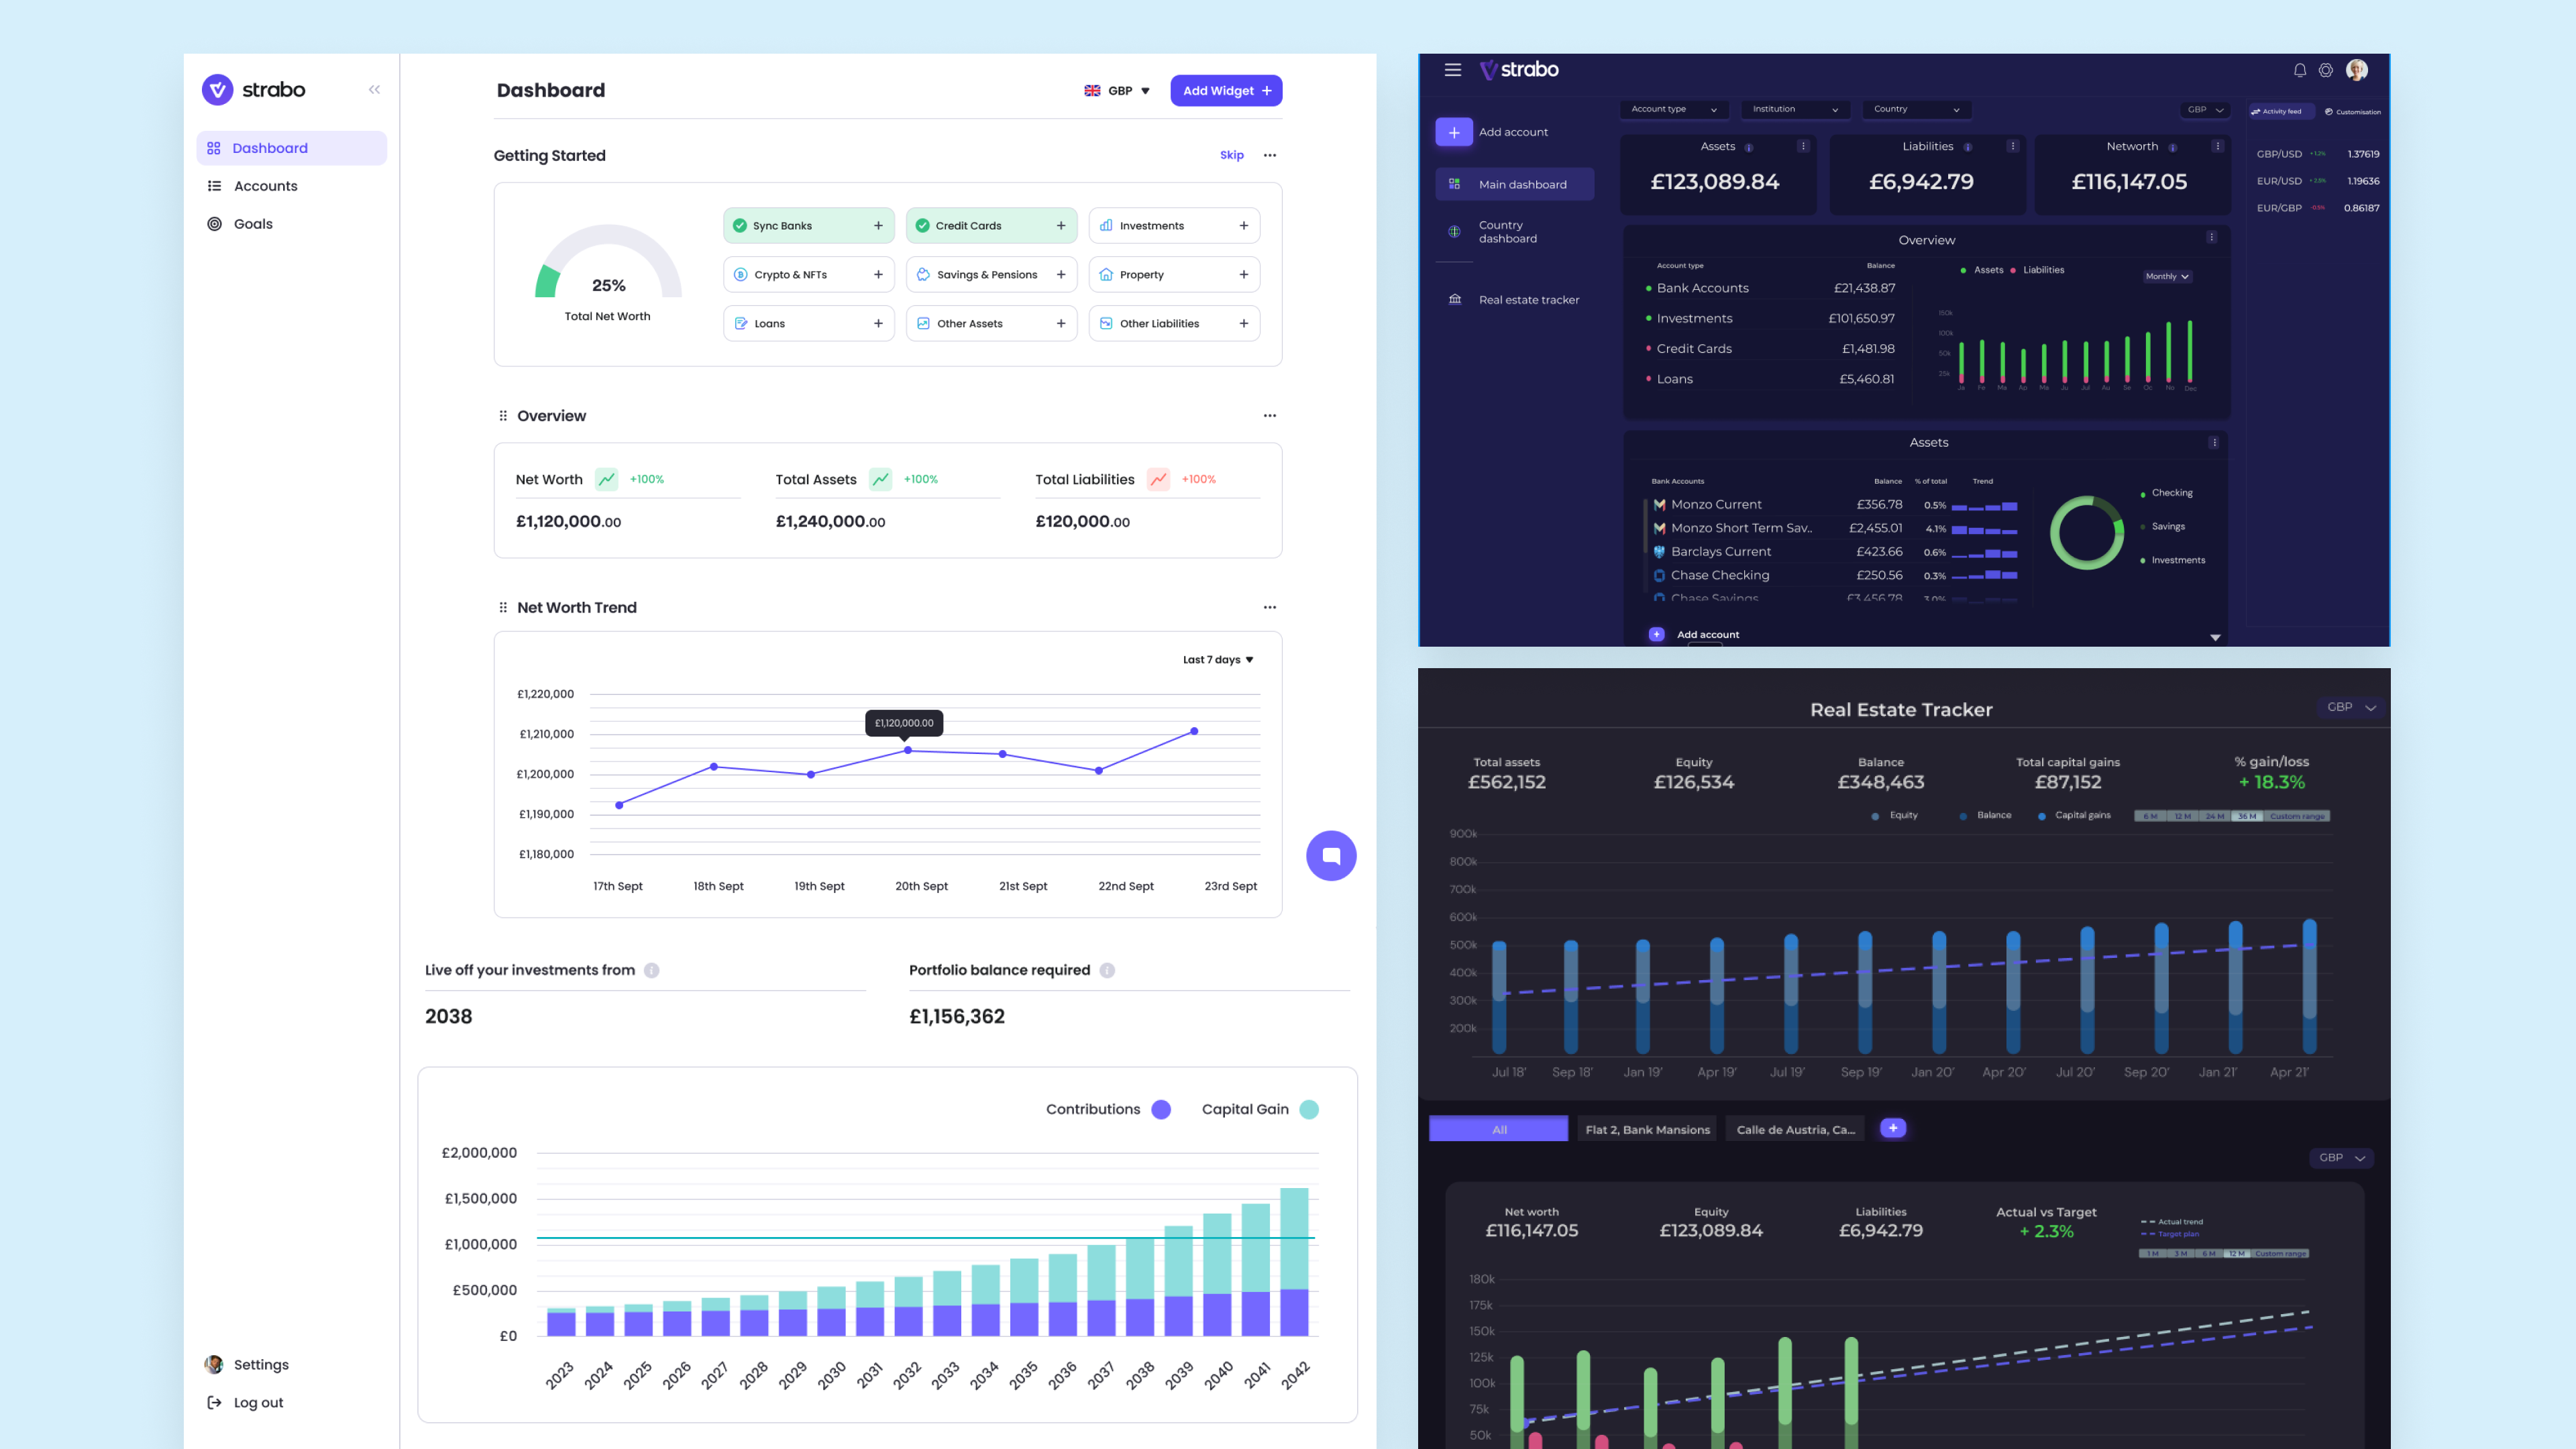The image size is (2576, 1449).
Task: Click the notification bell icon
Action: click(2299, 70)
